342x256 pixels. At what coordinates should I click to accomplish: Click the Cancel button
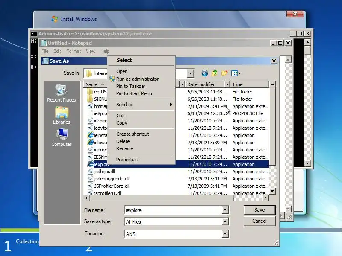[259, 221]
